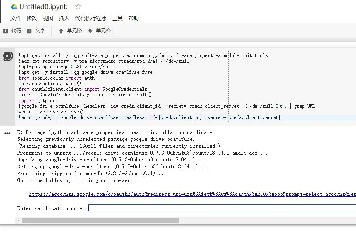
Task: Click the output scrollbar left arrow
Action: click(x=19, y=220)
